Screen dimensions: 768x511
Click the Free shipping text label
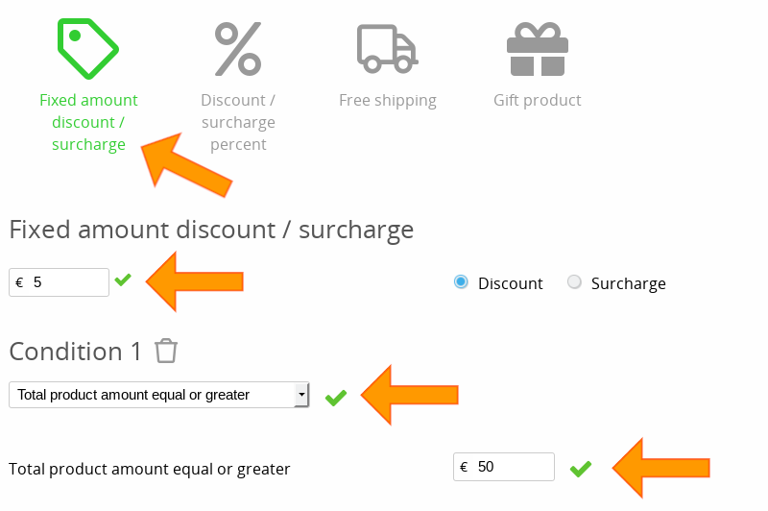pyautogui.click(x=387, y=100)
